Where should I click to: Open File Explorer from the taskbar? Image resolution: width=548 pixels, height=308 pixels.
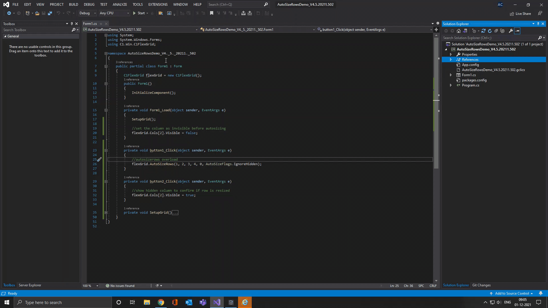tap(147, 302)
